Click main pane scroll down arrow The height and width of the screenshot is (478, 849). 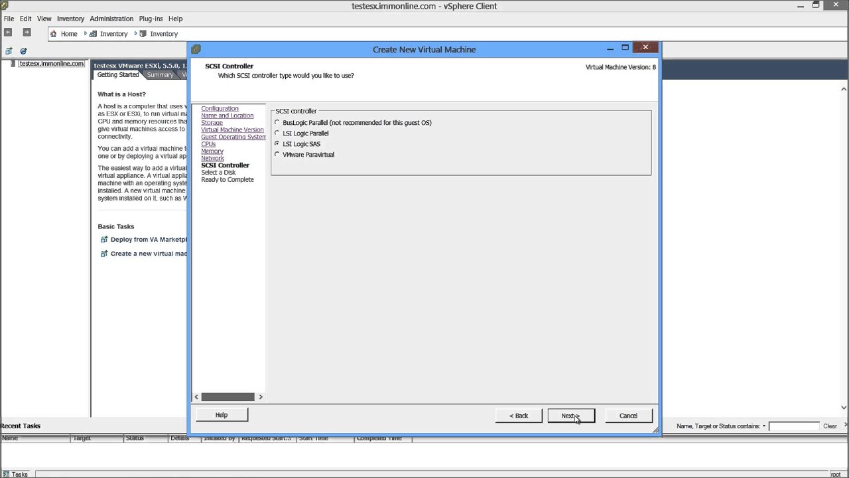point(844,408)
